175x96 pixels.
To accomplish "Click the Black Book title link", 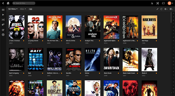I will 108,73.
